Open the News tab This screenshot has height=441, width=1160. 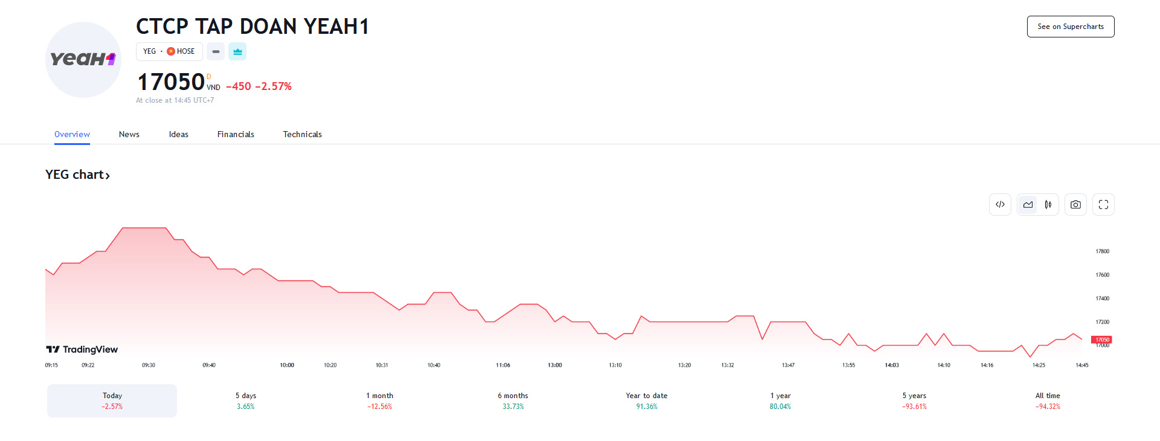pos(129,134)
